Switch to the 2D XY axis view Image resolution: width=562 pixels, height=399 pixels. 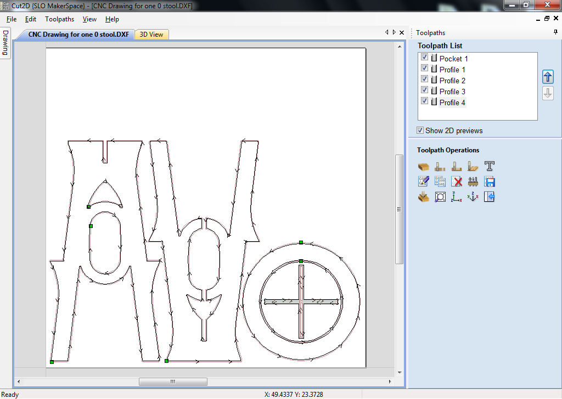pyautogui.click(x=456, y=197)
